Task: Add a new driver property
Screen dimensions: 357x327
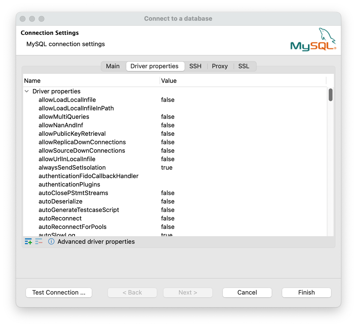Action: (x=28, y=242)
